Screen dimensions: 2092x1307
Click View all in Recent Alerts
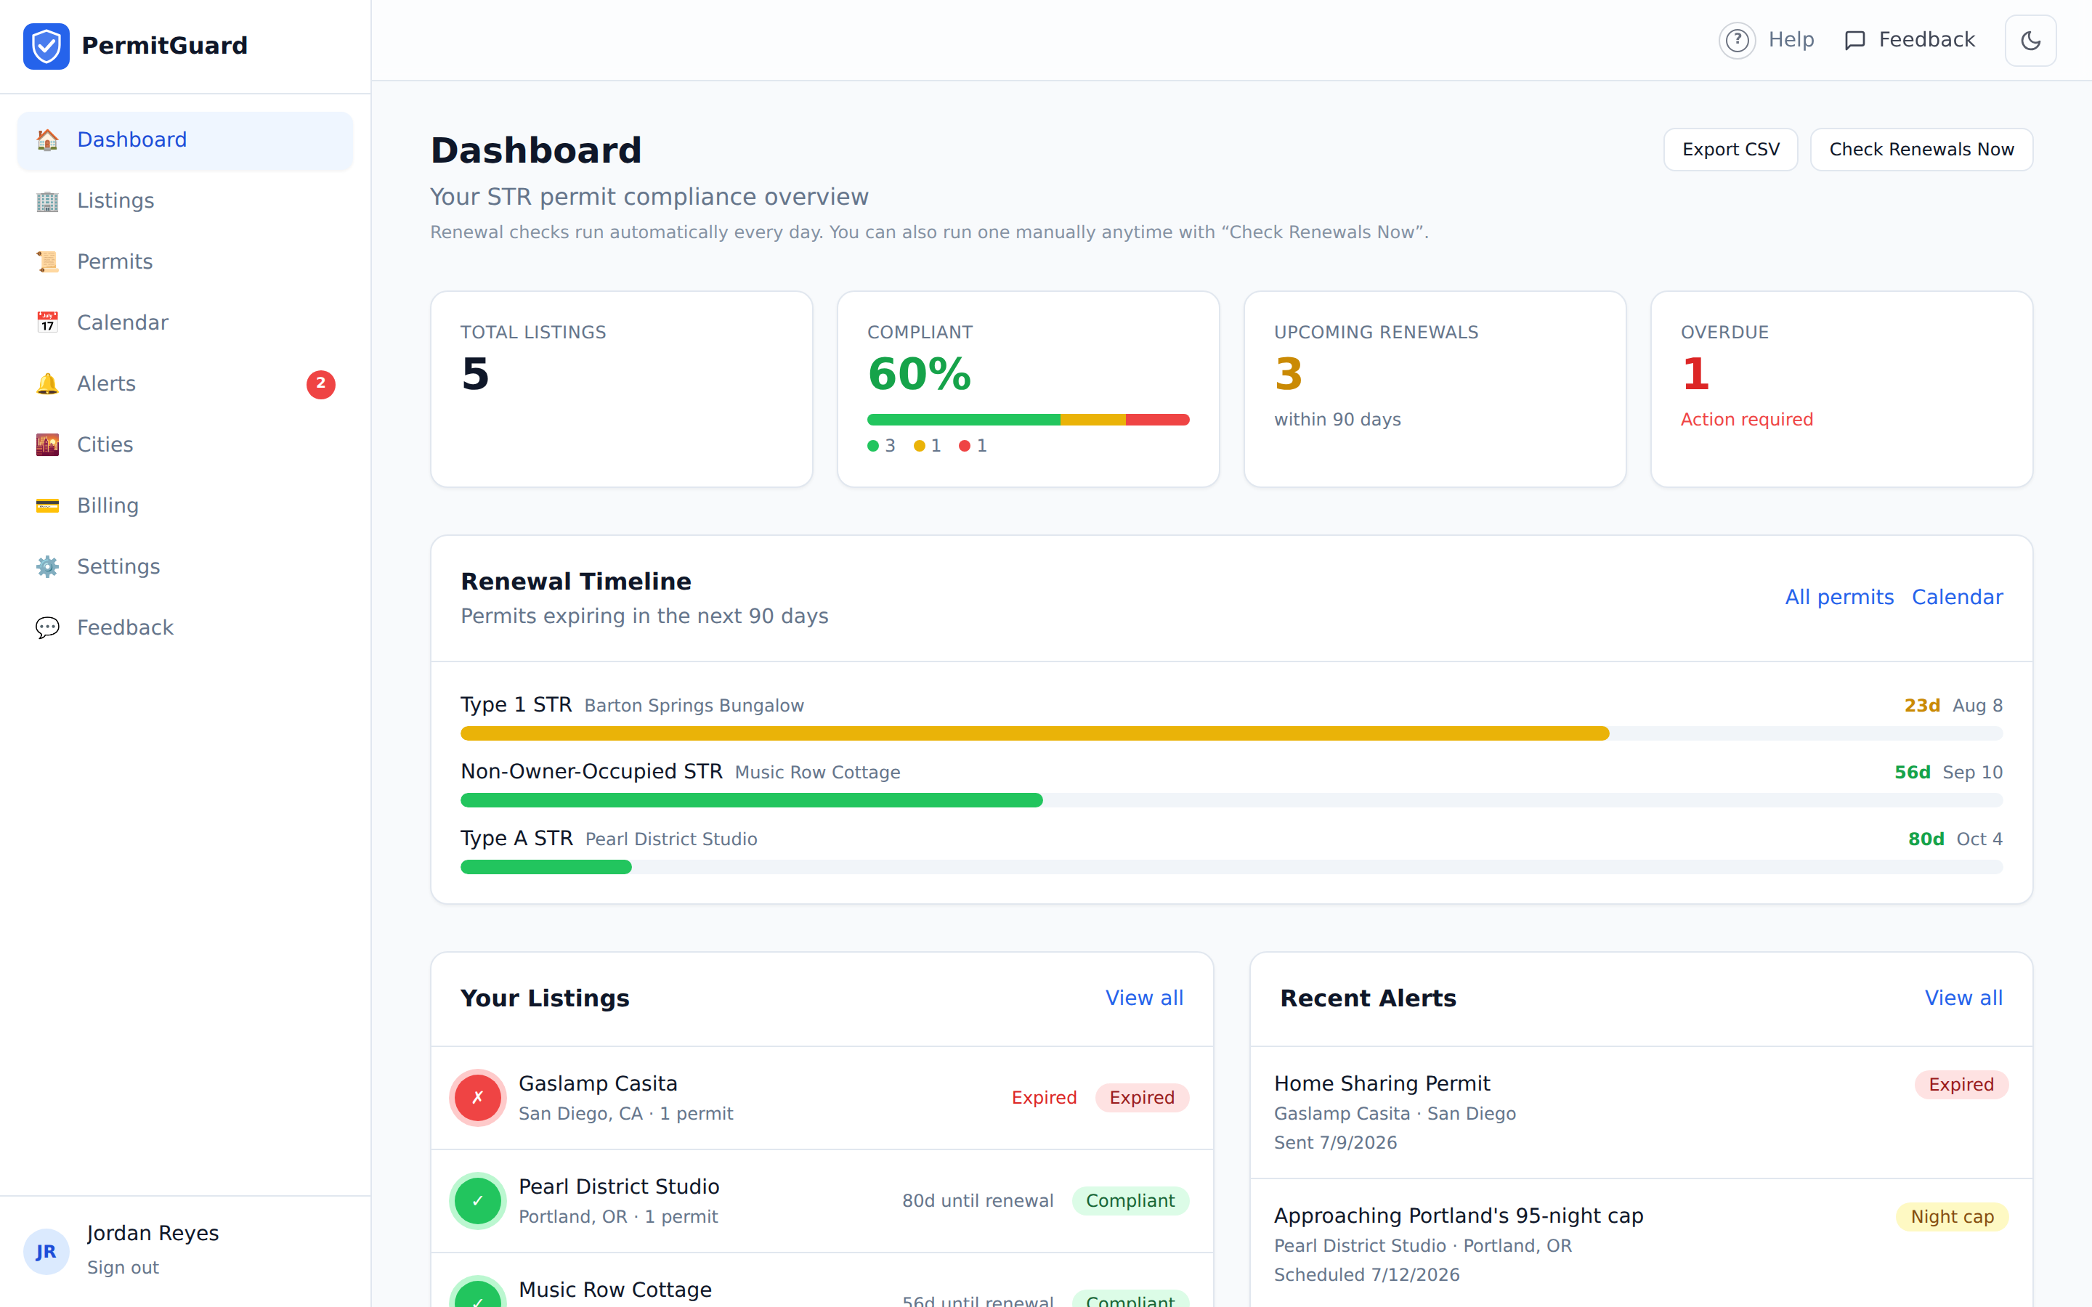(1963, 998)
